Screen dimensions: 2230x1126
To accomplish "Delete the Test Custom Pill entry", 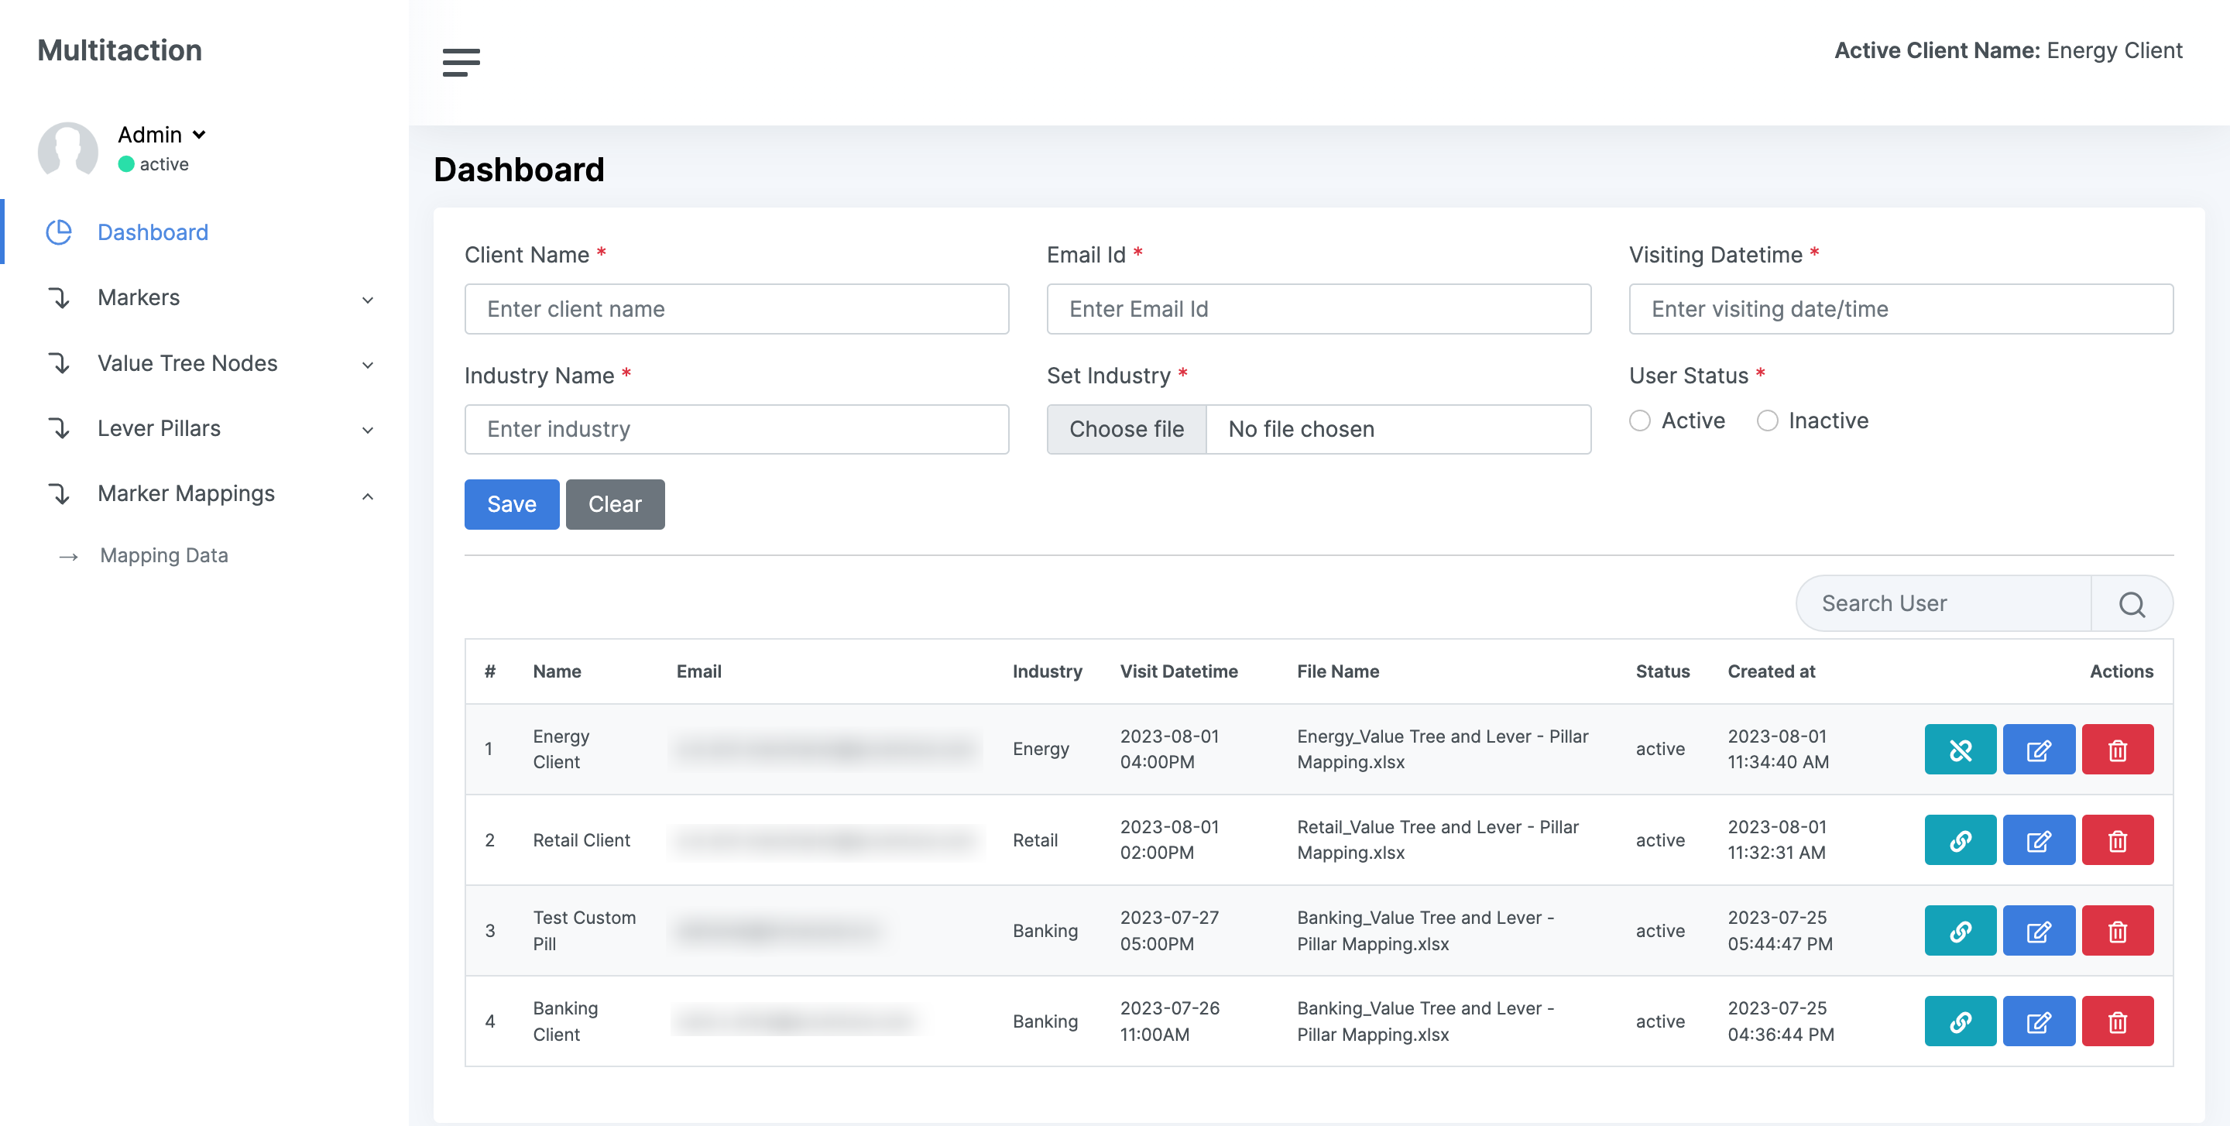I will (2118, 930).
